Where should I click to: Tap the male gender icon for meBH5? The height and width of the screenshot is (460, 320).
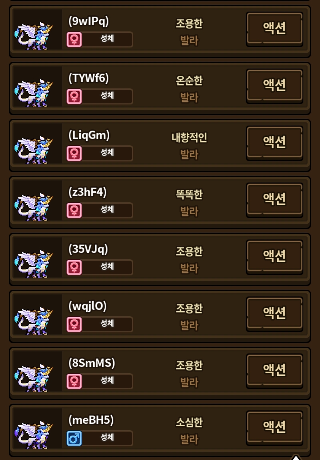point(74,438)
